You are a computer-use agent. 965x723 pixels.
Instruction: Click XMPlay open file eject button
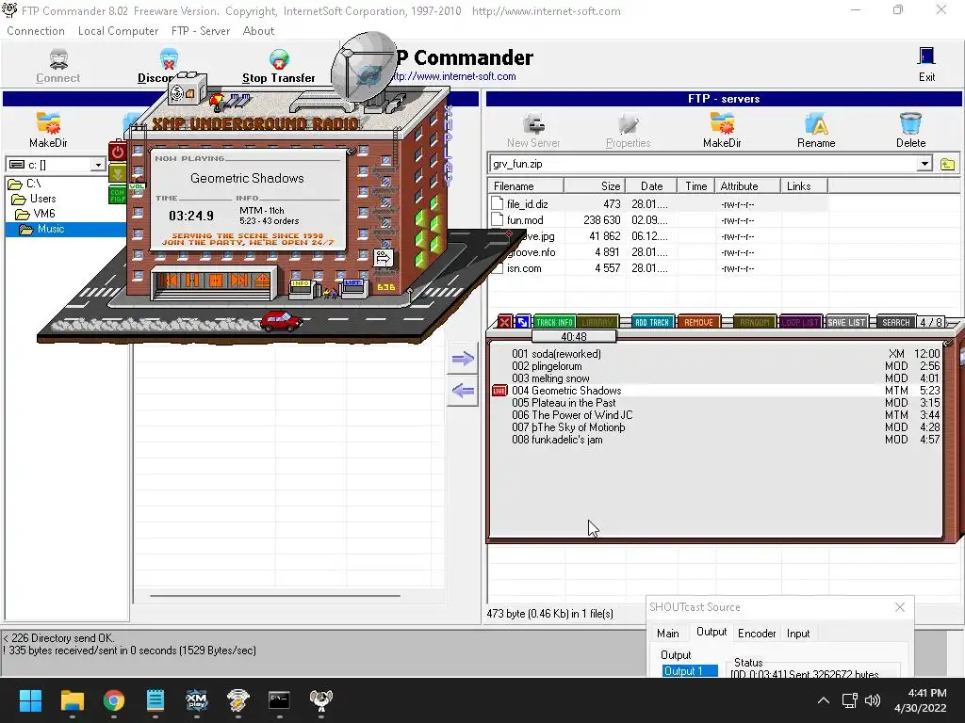click(x=262, y=281)
